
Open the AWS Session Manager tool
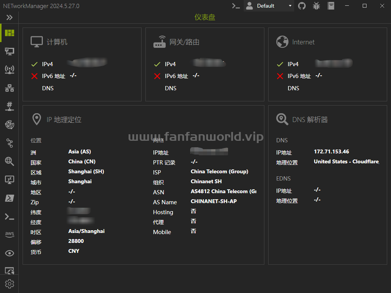tap(10, 234)
